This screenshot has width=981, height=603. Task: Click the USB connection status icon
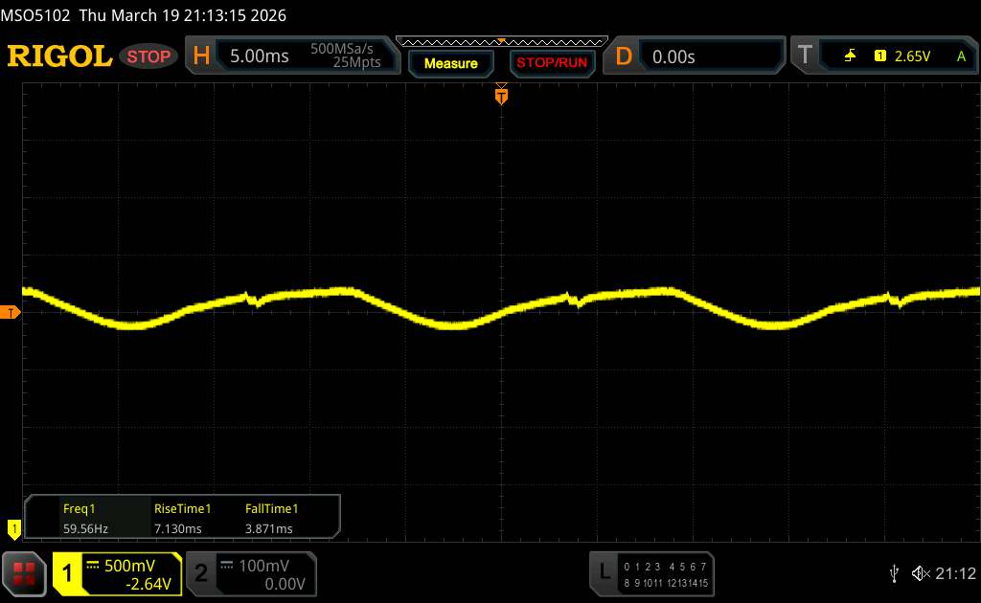[893, 573]
